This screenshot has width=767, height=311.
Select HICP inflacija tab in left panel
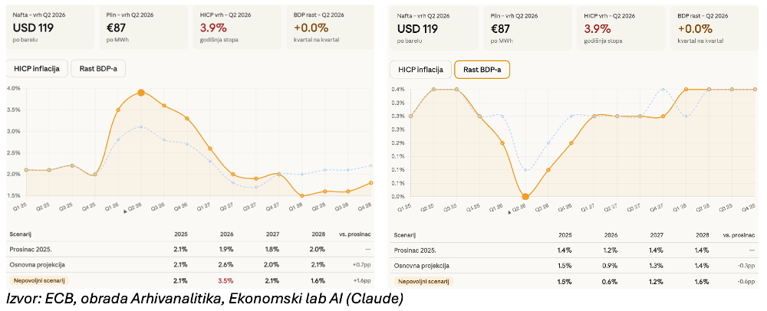coord(38,68)
